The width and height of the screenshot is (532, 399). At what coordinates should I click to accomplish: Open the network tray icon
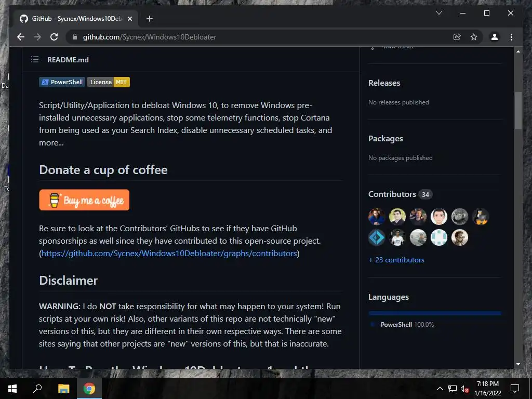point(453,389)
